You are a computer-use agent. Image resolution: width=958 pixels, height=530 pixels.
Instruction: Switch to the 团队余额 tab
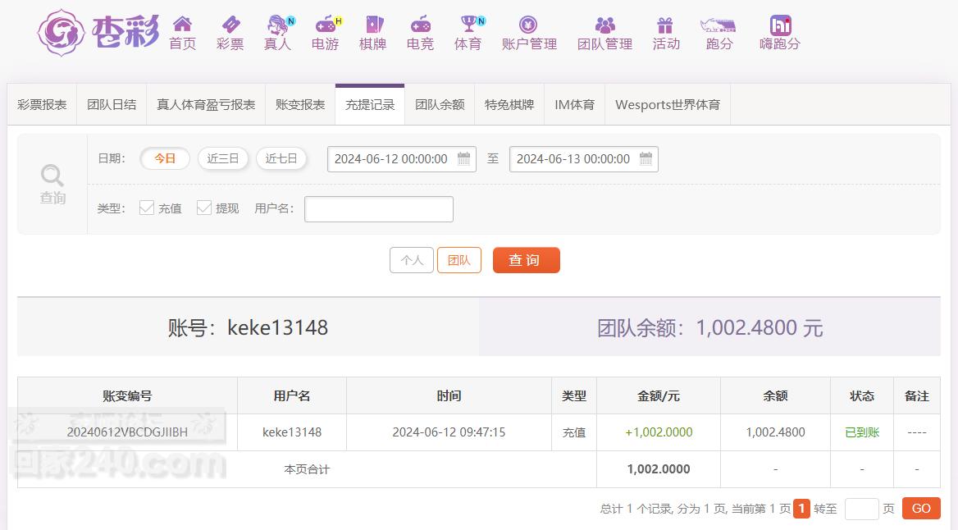(440, 105)
